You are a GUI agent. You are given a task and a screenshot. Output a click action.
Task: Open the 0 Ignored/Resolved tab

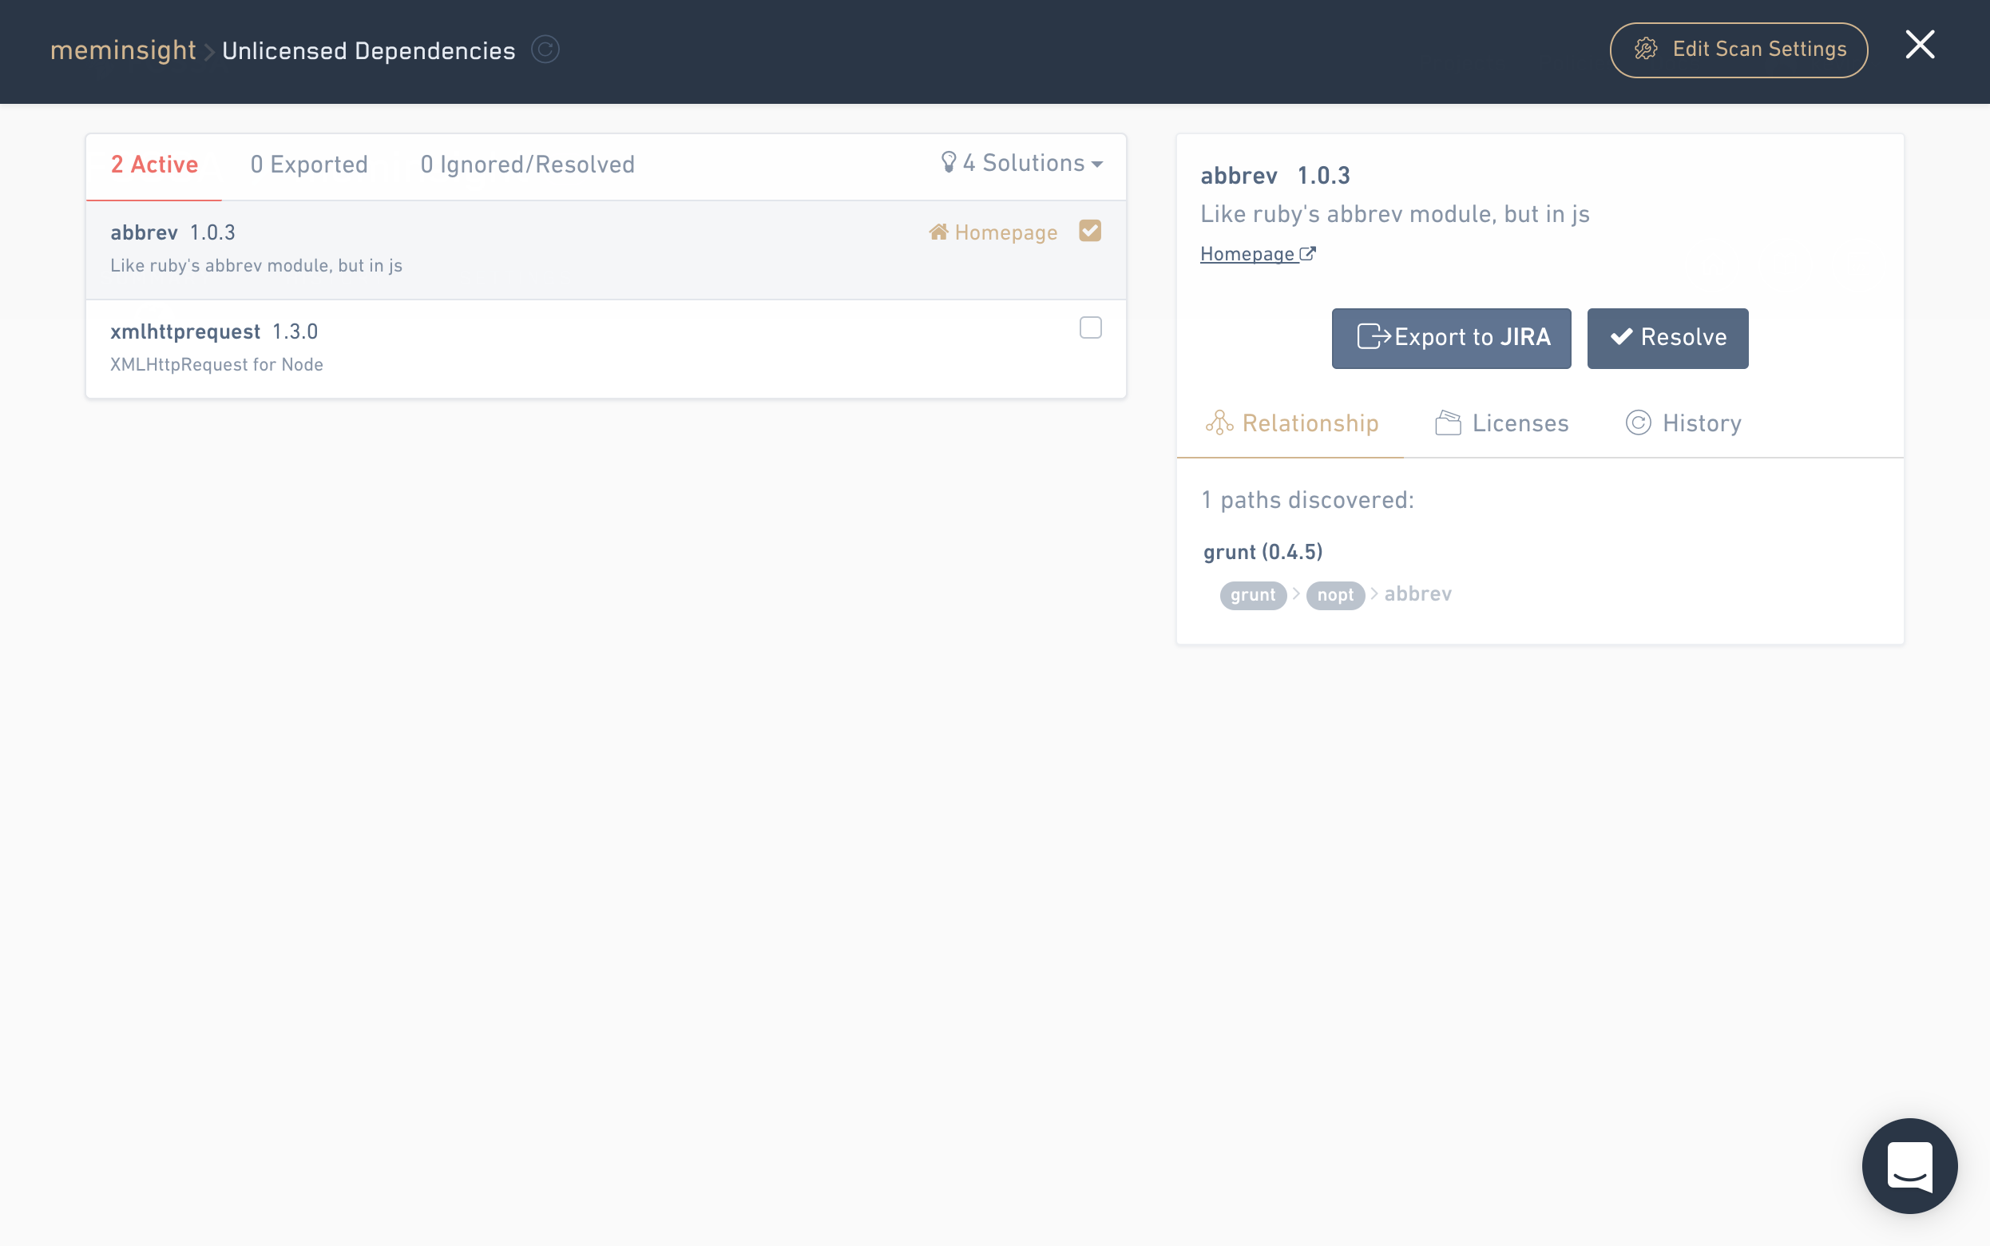click(527, 165)
